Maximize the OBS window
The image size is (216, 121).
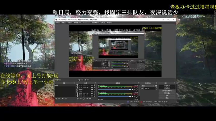point(168,20)
